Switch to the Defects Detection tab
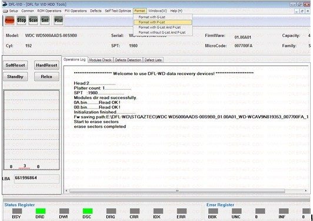The image size is (313, 221). pyautogui.click(x=128, y=60)
